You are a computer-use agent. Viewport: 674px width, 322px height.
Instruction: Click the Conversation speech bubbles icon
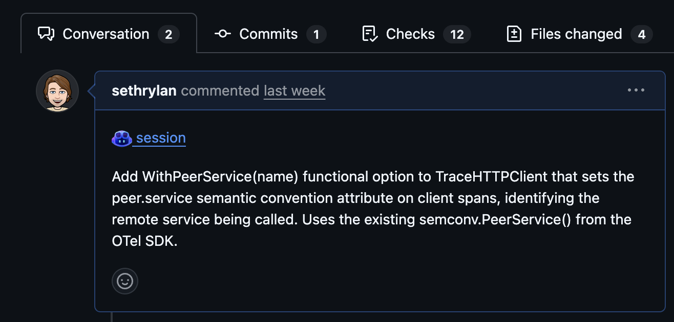[46, 34]
